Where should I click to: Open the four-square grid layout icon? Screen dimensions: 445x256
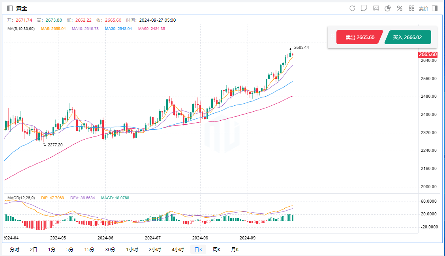[x=411, y=8]
